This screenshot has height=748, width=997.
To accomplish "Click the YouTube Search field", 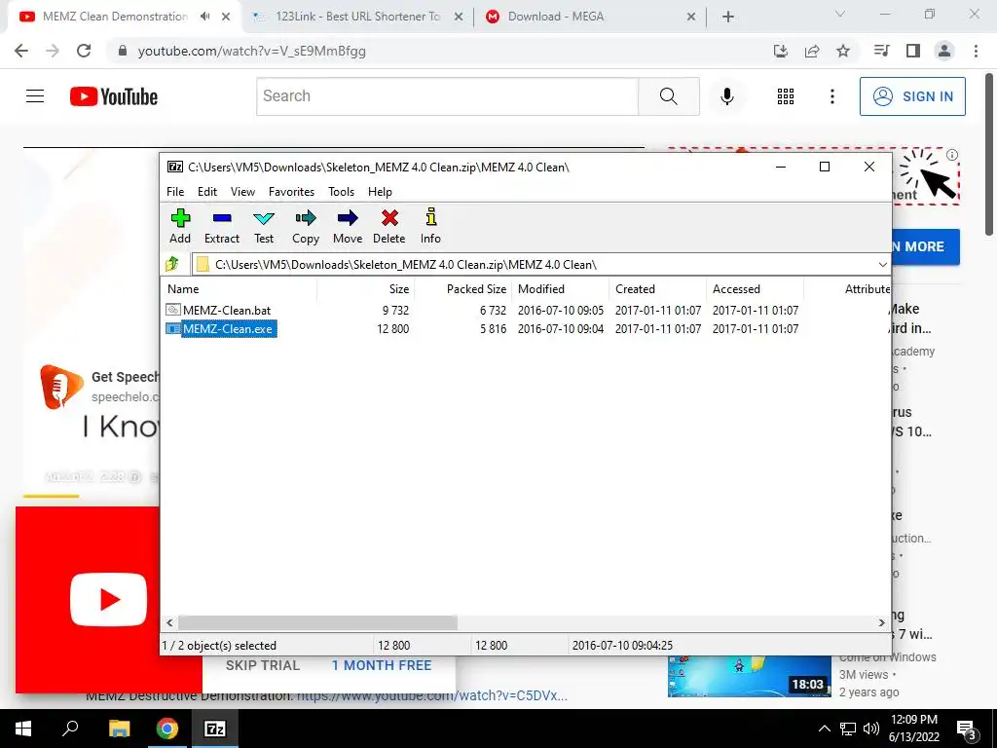I will tap(447, 96).
